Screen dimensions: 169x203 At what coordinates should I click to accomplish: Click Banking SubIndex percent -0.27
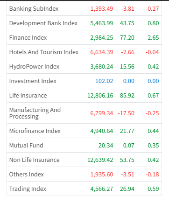[152, 9]
